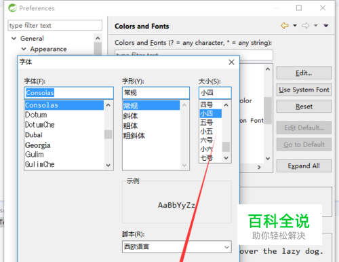Click the Use System Font button
The image size is (339, 262).
[x=304, y=90]
